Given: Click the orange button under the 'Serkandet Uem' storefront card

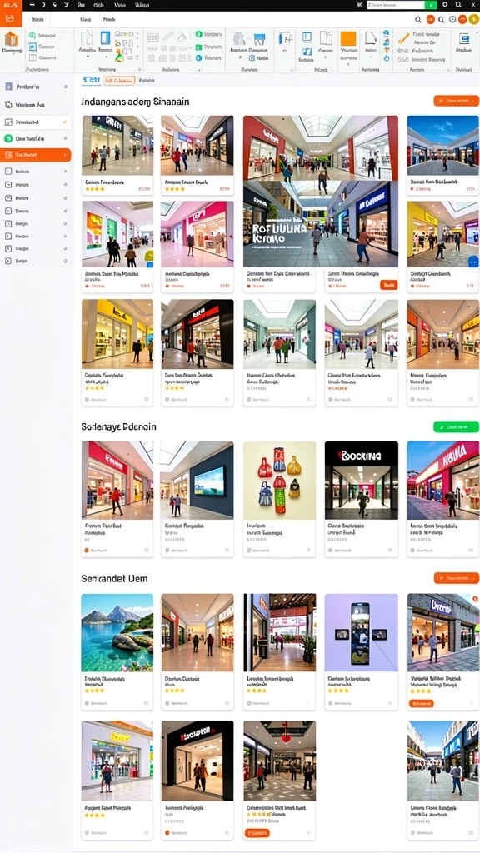Looking at the screenshot, I should coord(421,703).
